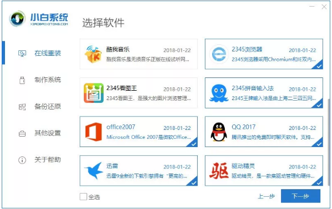Click the office2007 title text

120,127
